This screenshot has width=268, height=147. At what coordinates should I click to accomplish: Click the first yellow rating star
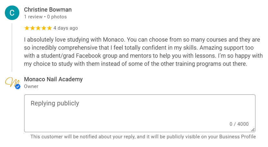(27, 28)
